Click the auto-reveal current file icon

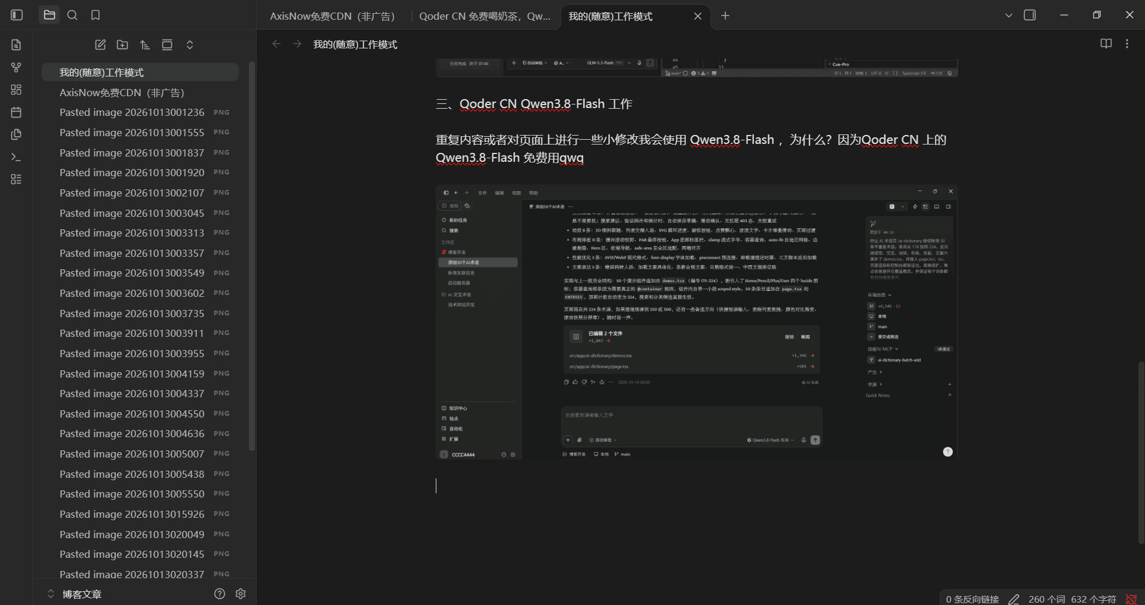[x=167, y=45]
